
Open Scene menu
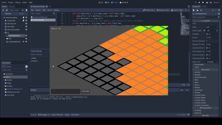coord(4,2)
